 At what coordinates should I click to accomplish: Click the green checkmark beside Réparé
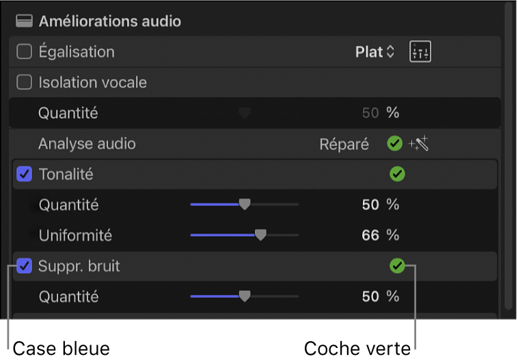[394, 144]
